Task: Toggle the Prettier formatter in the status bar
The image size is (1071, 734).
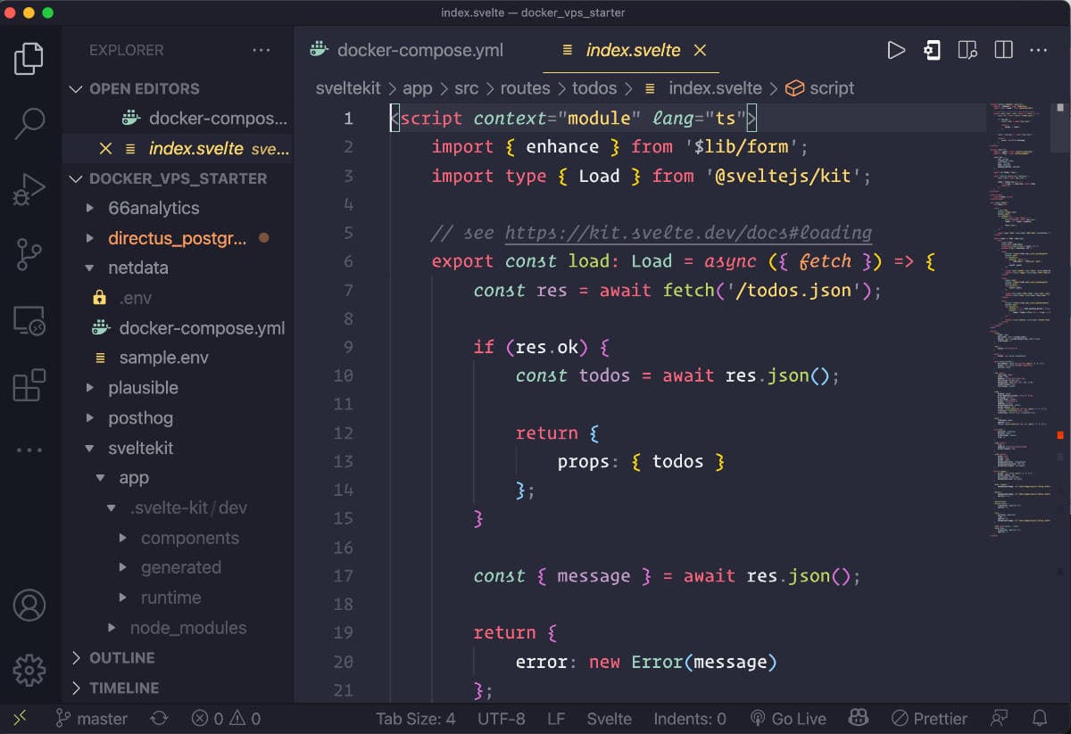Action: click(x=931, y=718)
